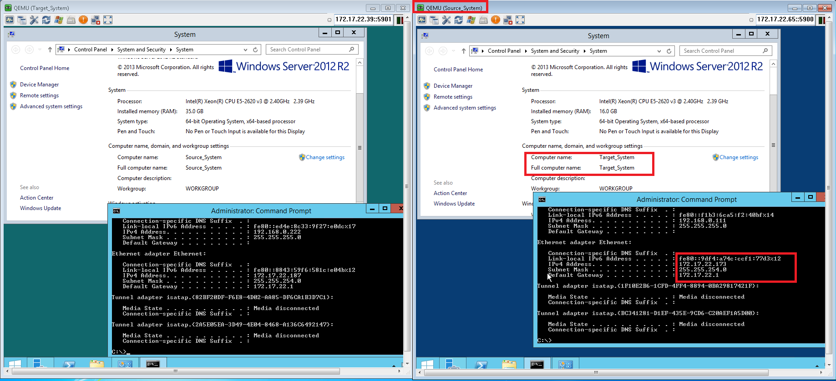Open File Explorer folder in right VM taskbar
The image size is (836, 381).
[x=509, y=364]
